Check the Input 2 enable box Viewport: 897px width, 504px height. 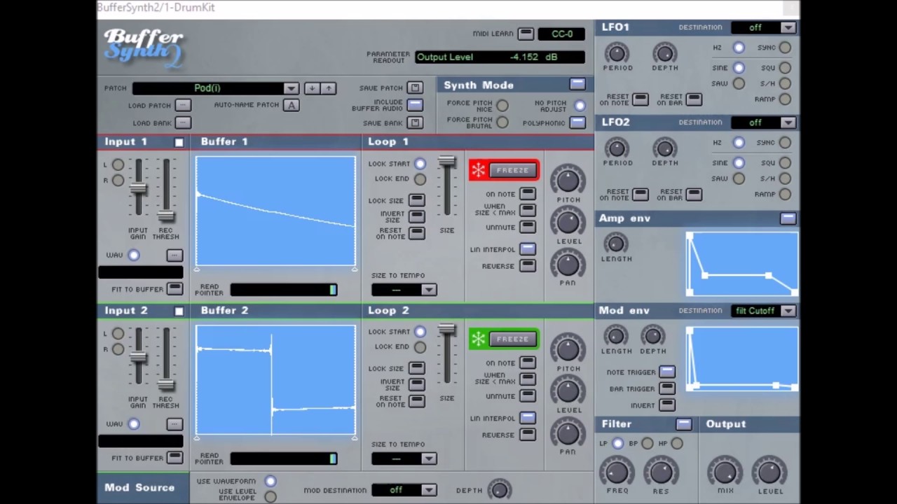point(179,311)
